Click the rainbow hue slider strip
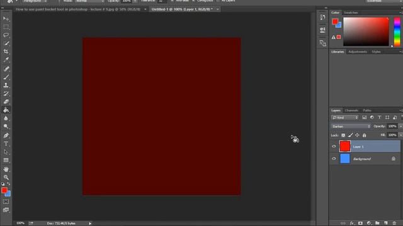 pyautogui.click(x=397, y=32)
